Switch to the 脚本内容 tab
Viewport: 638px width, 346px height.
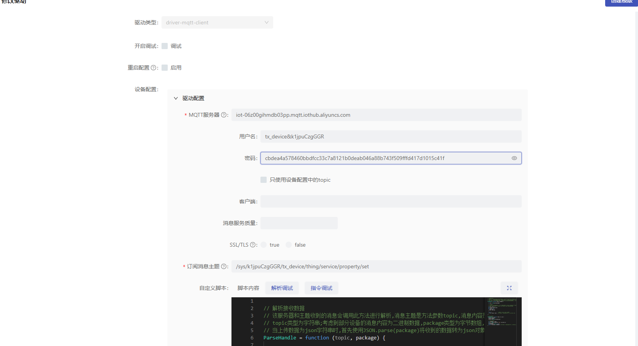(x=248, y=288)
